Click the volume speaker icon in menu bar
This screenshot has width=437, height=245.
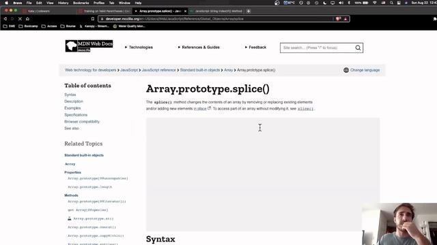341,3
